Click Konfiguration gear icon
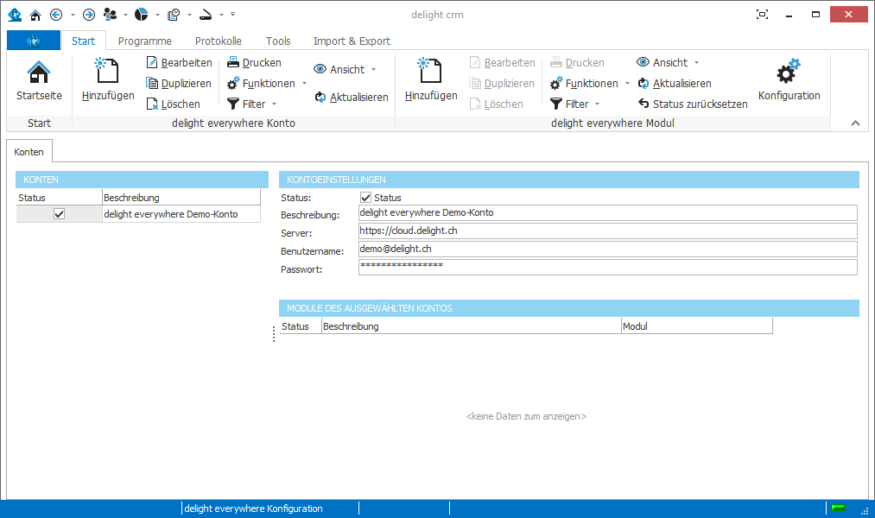This screenshot has height=518, width=875. [x=789, y=81]
